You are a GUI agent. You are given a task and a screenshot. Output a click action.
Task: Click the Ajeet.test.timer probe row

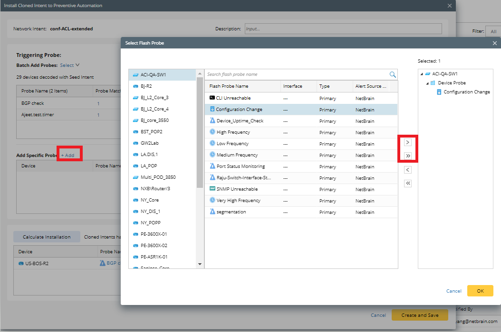69,114
